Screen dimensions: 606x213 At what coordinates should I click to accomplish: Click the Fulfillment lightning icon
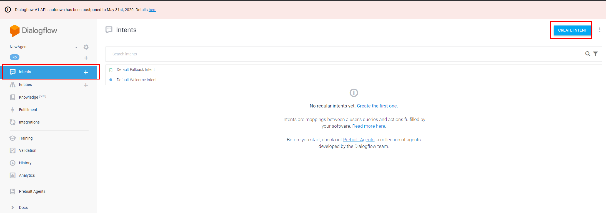coord(12,110)
